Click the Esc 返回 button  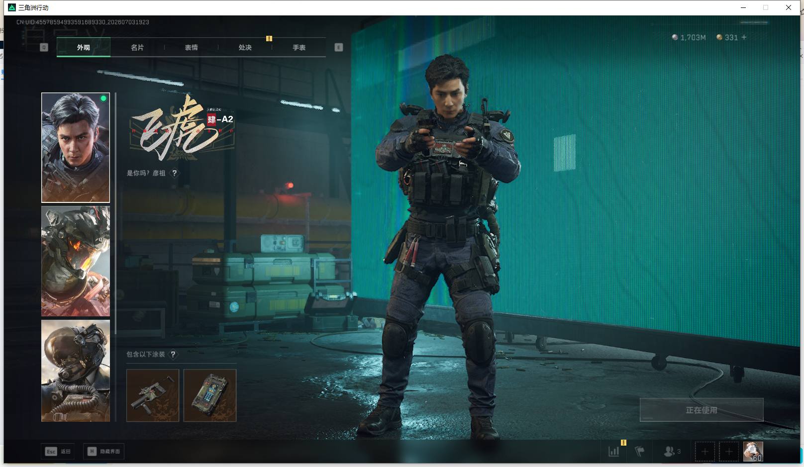[x=58, y=452]
